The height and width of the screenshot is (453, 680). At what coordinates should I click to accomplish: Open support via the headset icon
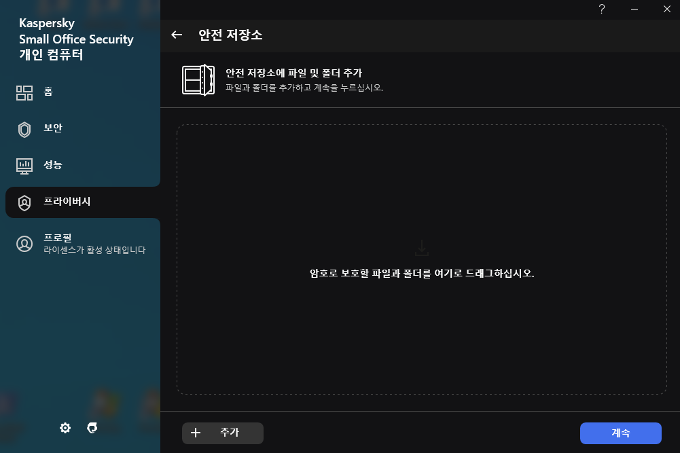click(x=92, y=429)
